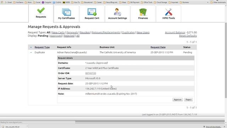Viewport: 227px width, 128px height.
Task: Filter request types by New Certs
Action: [x=58, y=32]
